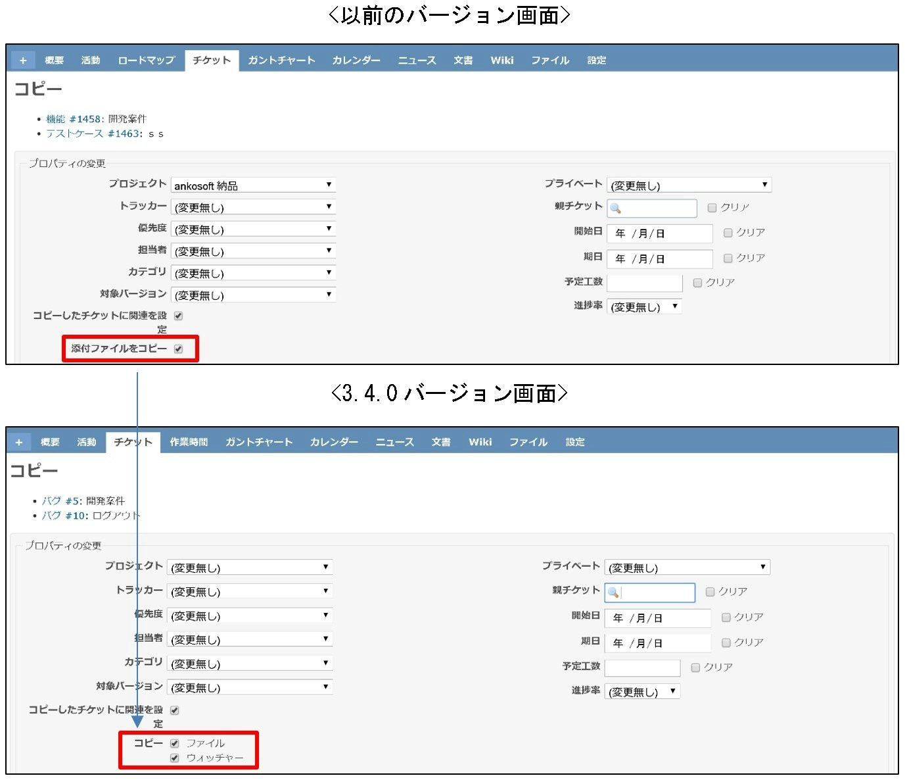Screen dimensions: 907x780
Task: Toggle コピーしたチケットに関連を設定 checkbox
Action: tap(179, 315)
